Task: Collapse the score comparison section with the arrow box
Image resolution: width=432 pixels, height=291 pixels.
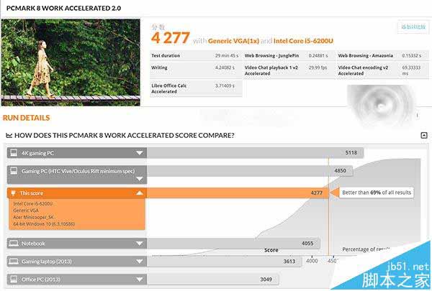Action: 424,135
